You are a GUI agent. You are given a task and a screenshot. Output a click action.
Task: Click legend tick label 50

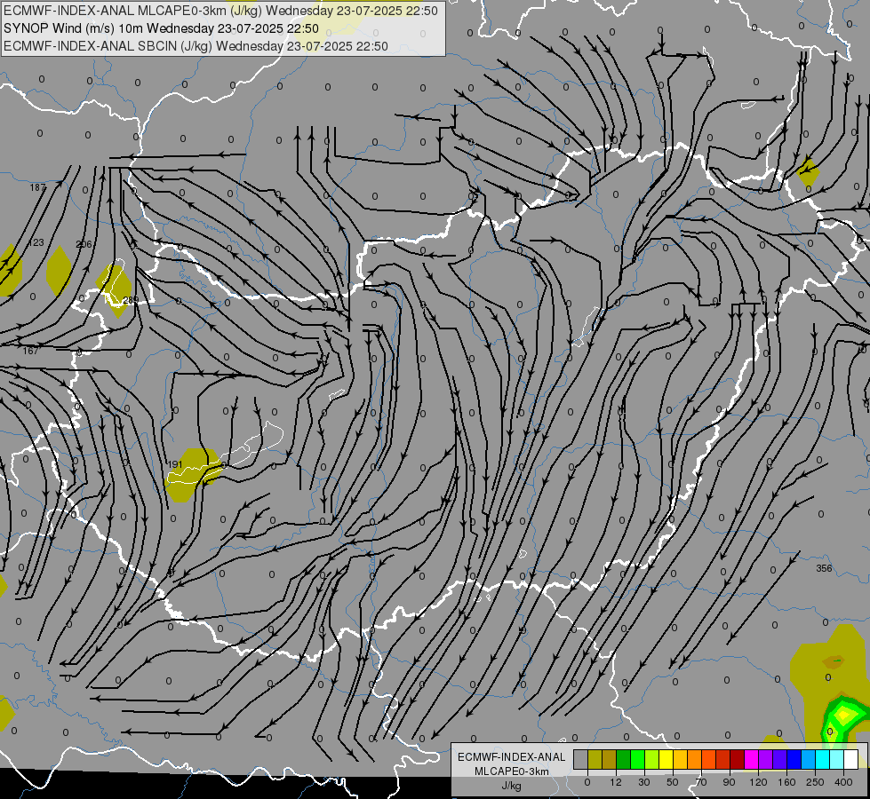(x=673, y=782)
